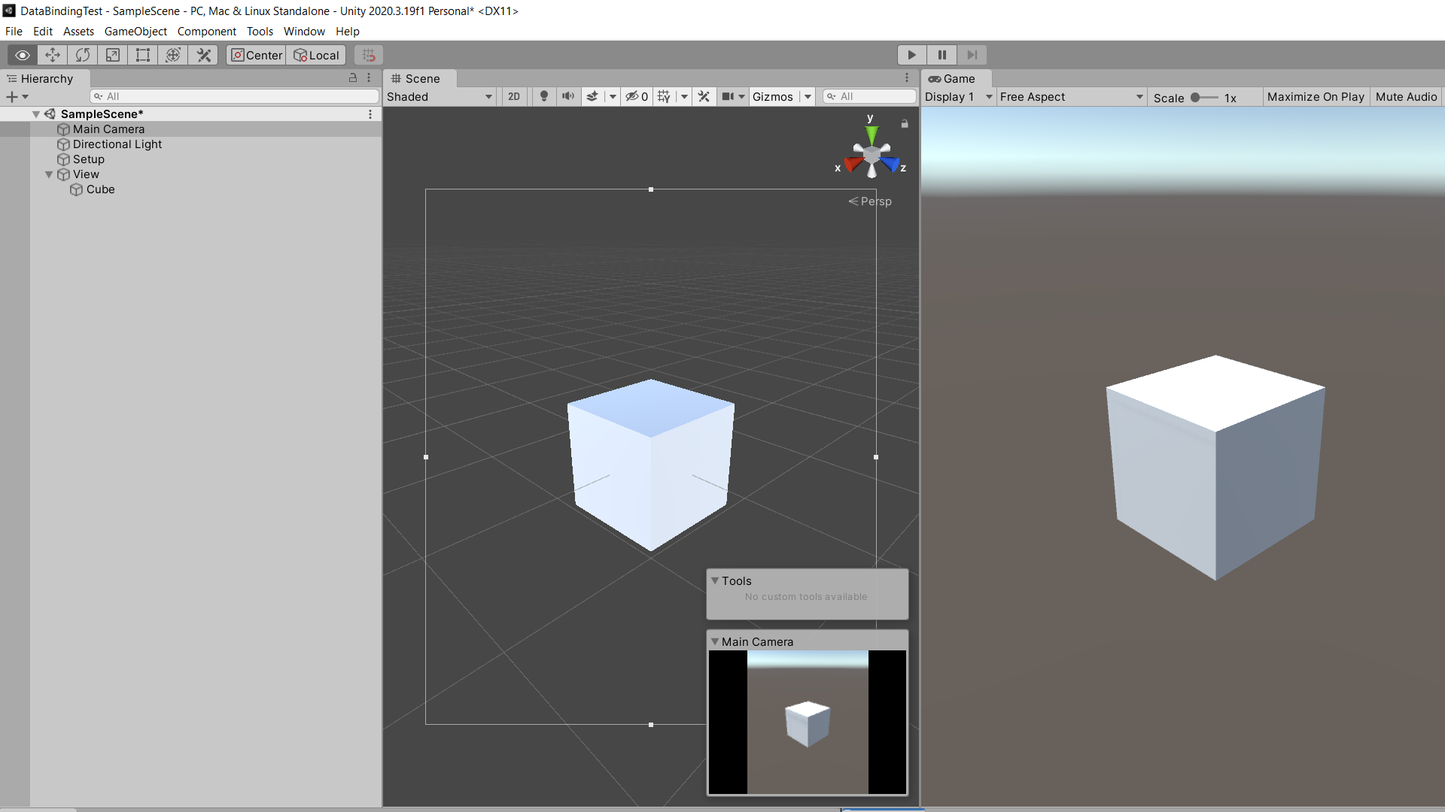
Task: Toggle Local rotation handle mode
Action: point(316,55)
